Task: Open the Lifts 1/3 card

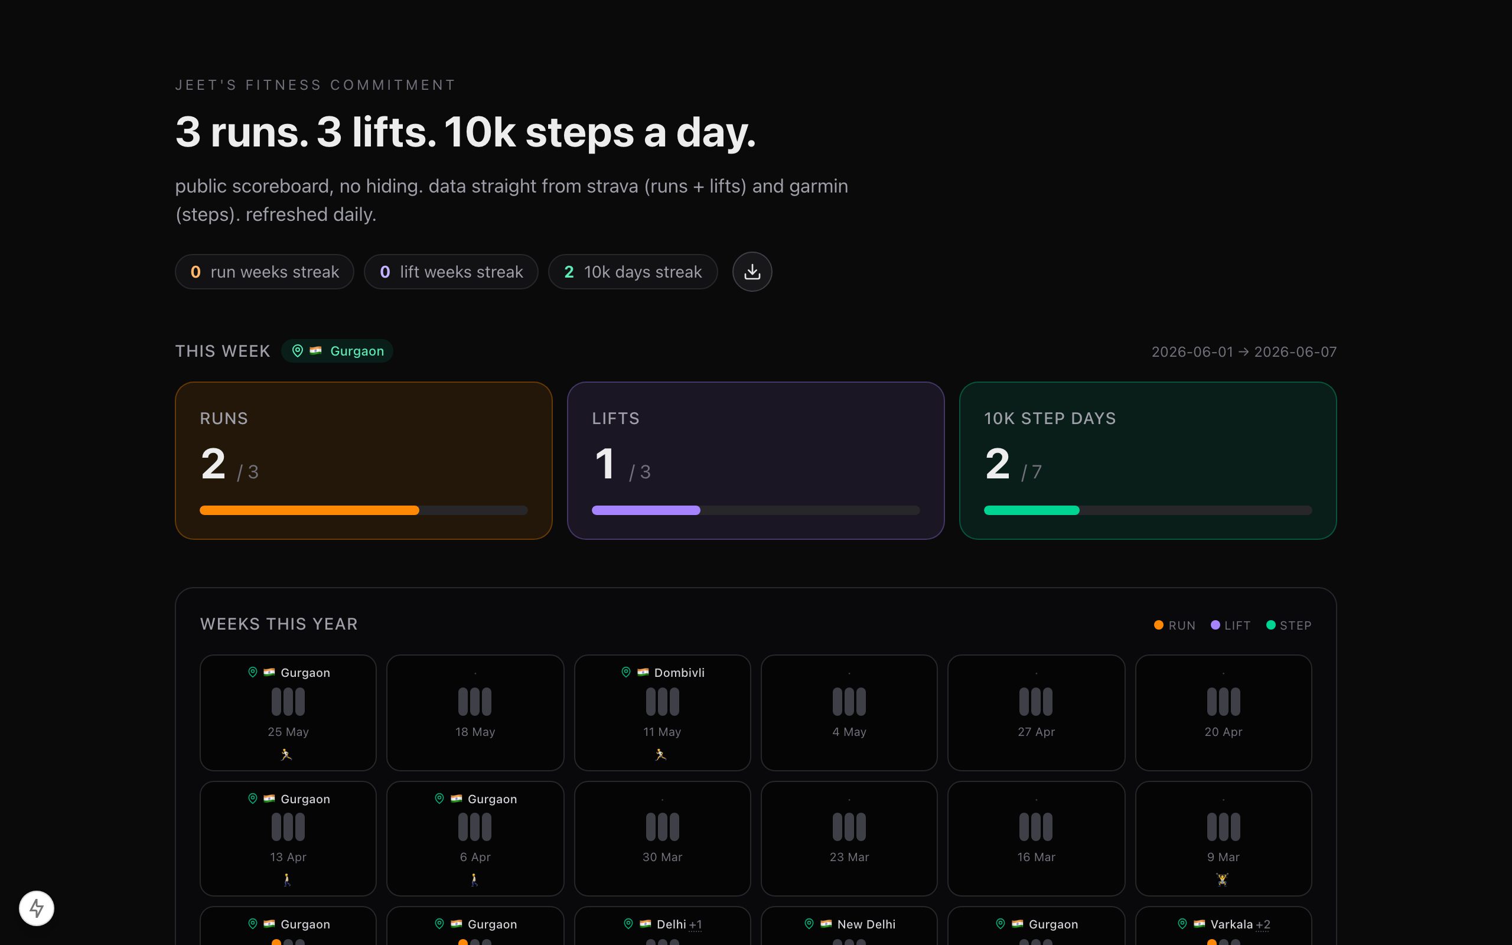Action: pos(756,461)
